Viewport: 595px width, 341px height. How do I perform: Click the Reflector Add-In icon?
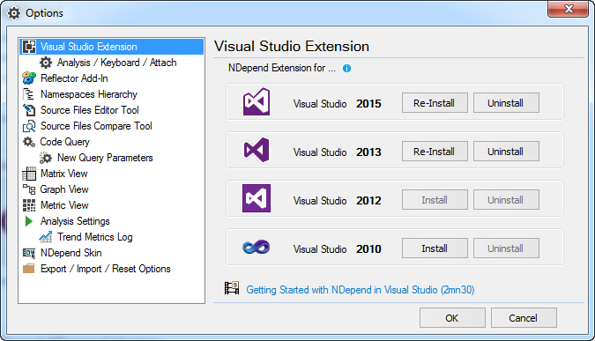pyautogui.click(x=29, y=78)
